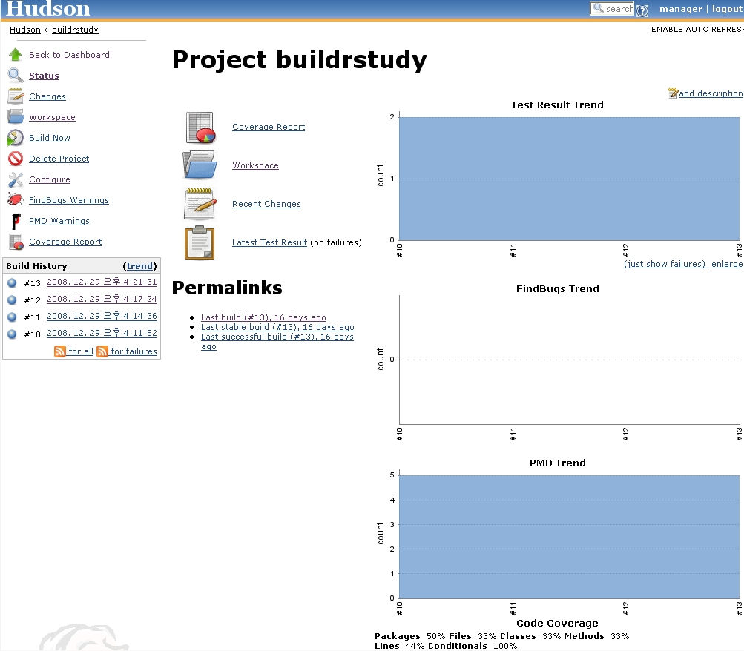This screenshot has height=651, width=744.
Task: Open the main Coverage Report link
Action: [x=269, y=127]
